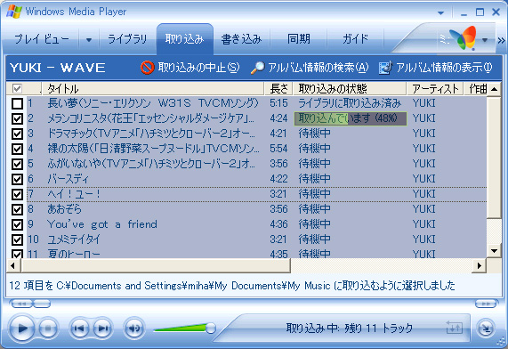
Task: Open the 書き込み tab
Action: pyautogui.click(x=241, y=39)
